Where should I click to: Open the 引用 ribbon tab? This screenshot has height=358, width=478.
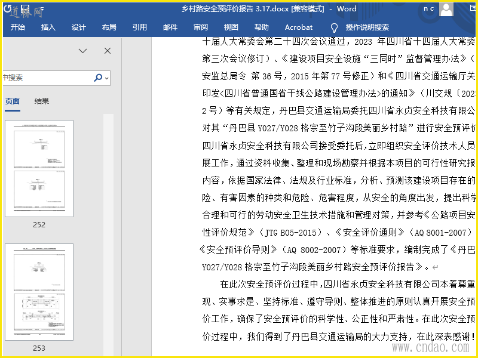(x=140, y=27)
